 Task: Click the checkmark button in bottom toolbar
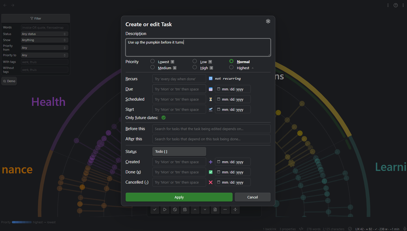(155, 209)
